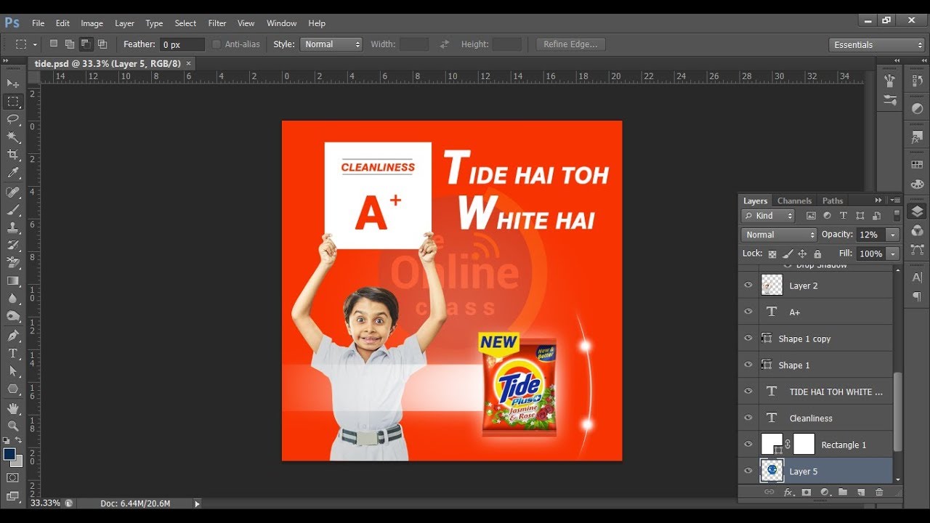Toggle Quick Mask mode icon
Screen dimensions: 930x523
(13, 478)
